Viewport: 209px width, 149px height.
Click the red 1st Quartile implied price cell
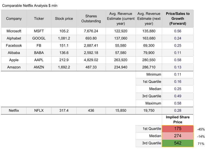click(x=178, y=129)
